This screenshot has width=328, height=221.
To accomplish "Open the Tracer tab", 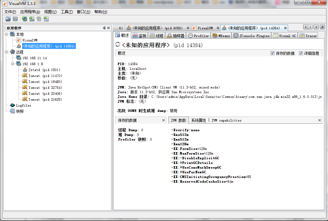I will point(308,36).
